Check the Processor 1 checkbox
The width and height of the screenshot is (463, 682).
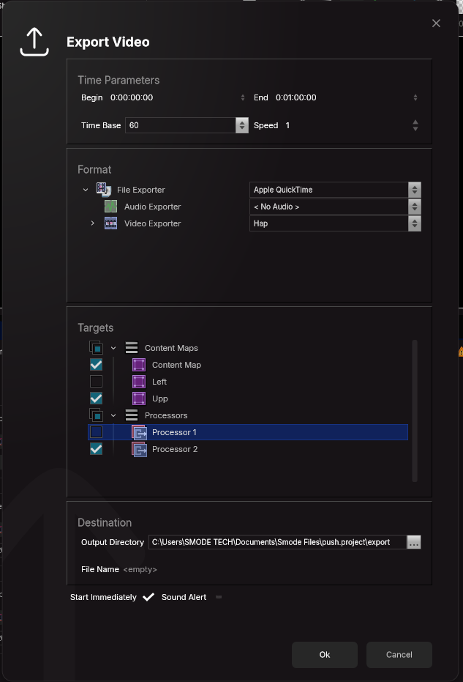tap(96, 432)
